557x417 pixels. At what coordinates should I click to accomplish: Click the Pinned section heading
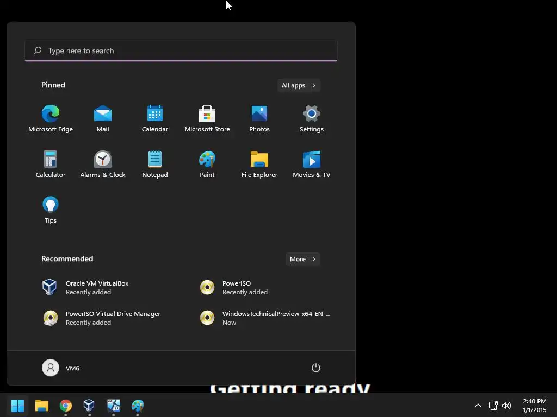[53, 85]
